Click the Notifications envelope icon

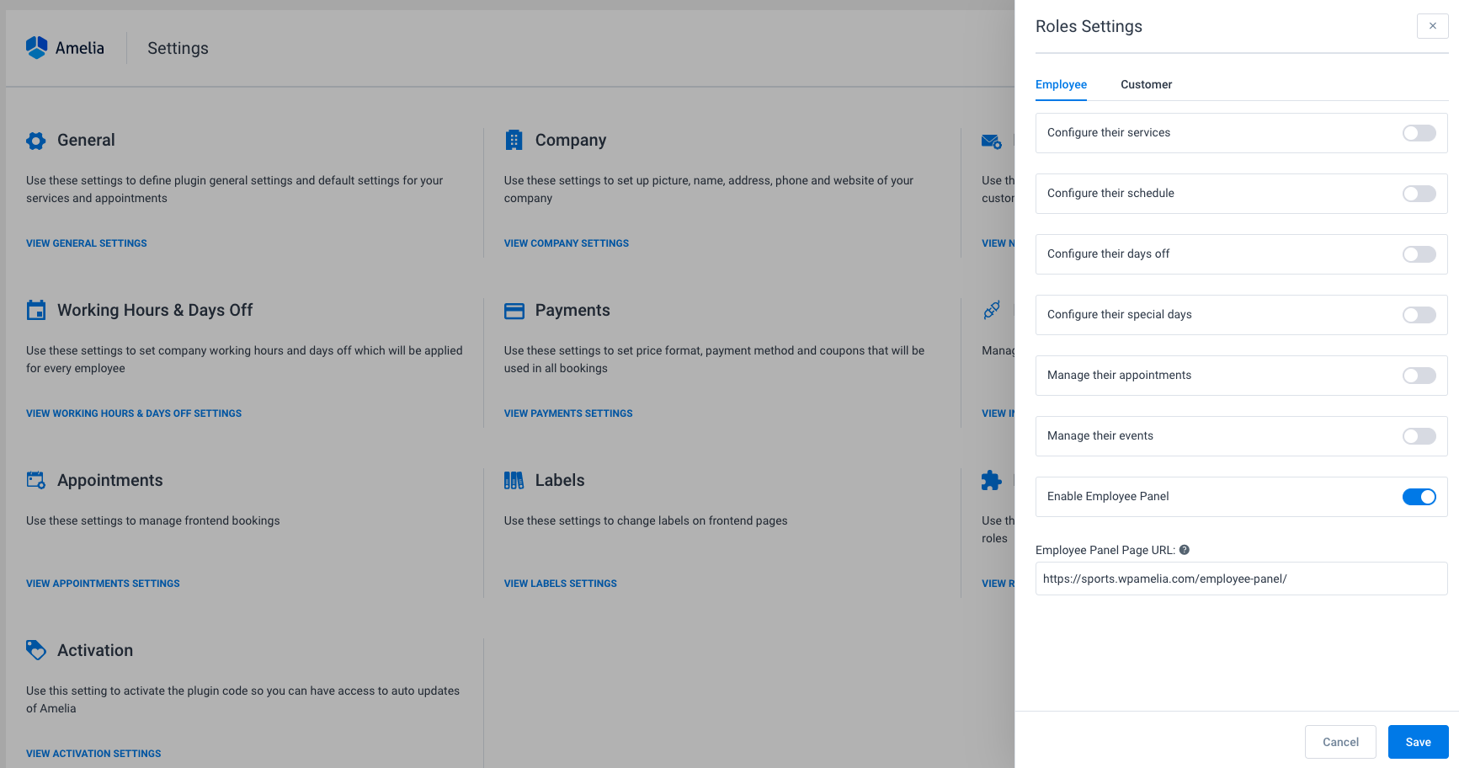(992, 141)
